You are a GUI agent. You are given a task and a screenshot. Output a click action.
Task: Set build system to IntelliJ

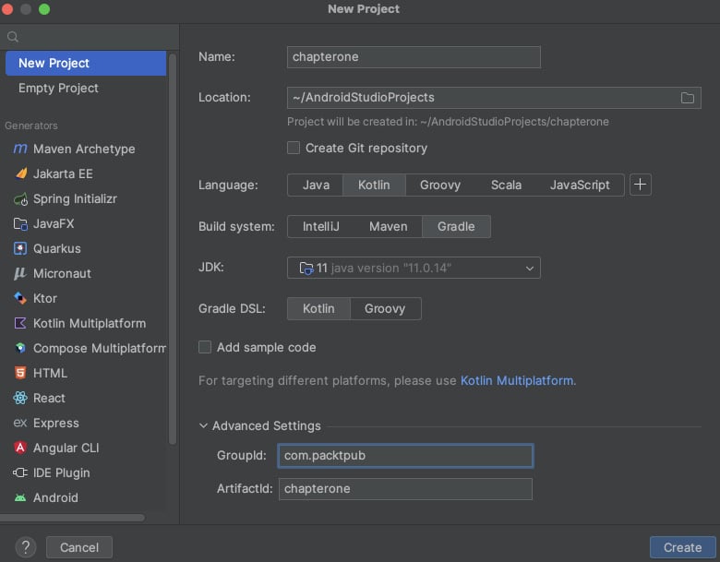click(x=320, y=227)
